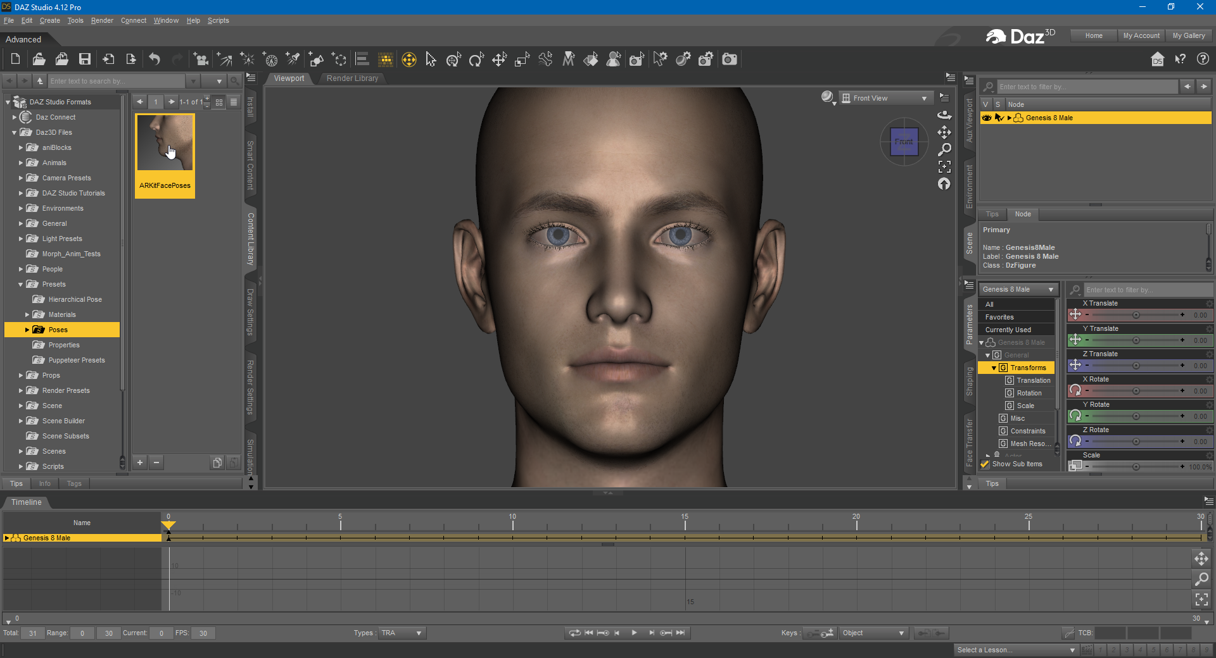Open the TRA types dropdown
The width and height of the screenshot is (1216, 658).
pos(402,633)
